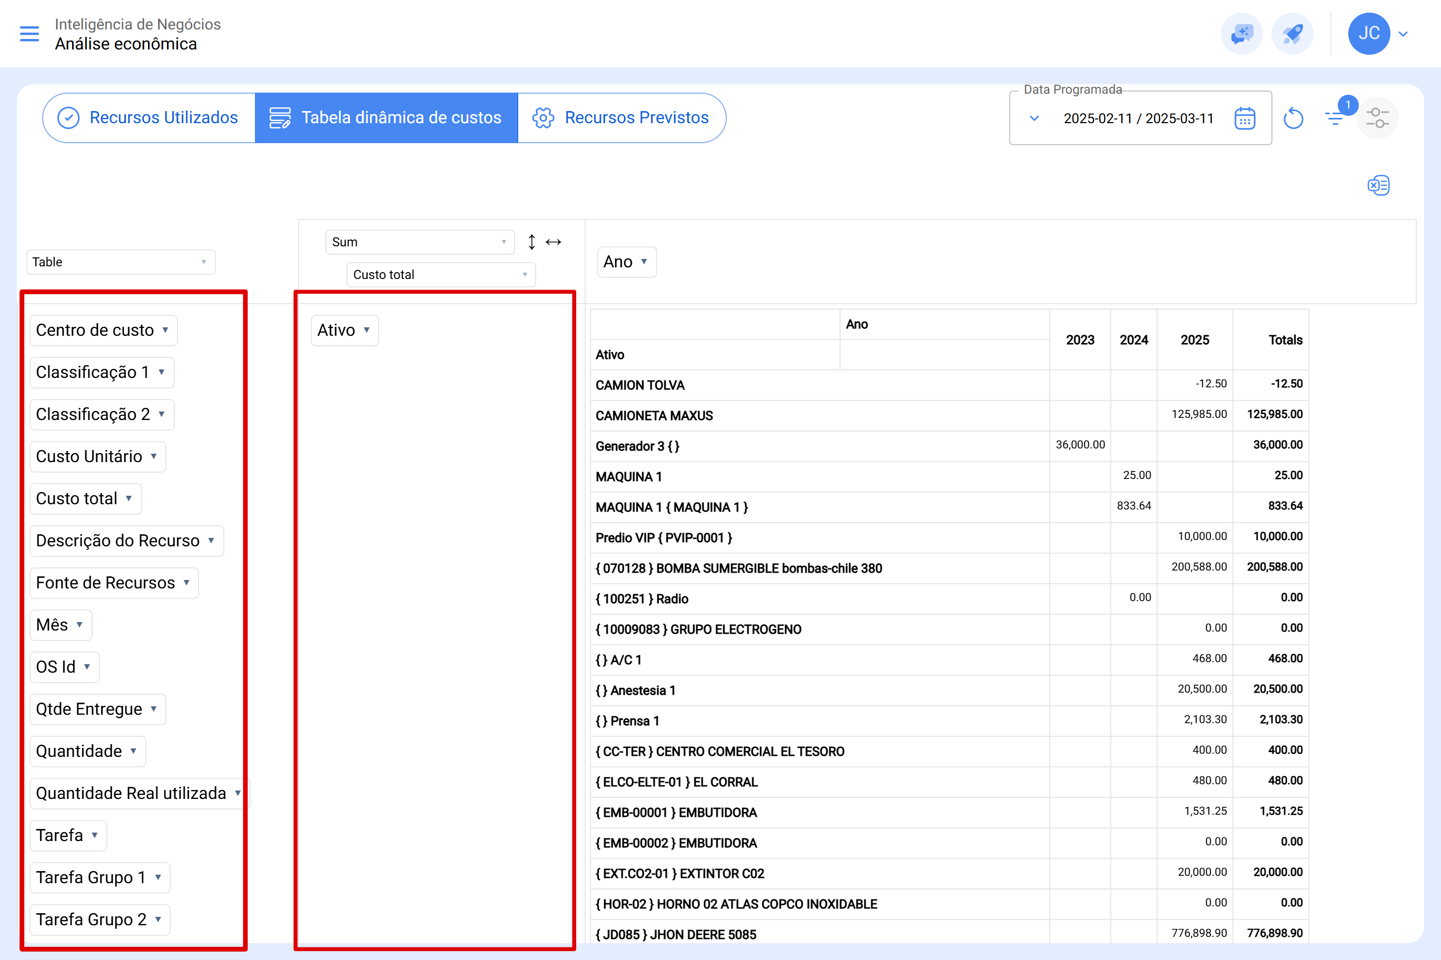
Task: Click the 833.64 value under 2024
Action: coord(1133,506)
